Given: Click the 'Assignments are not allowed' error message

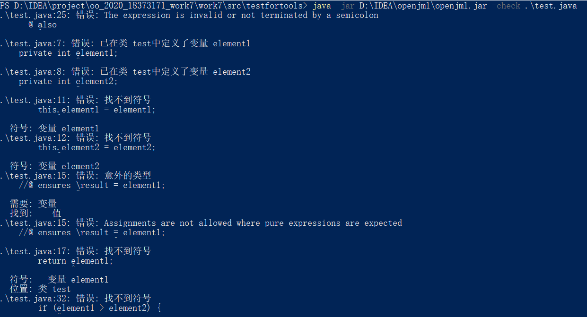Looking at the screenshot, I should coord(253,223).
